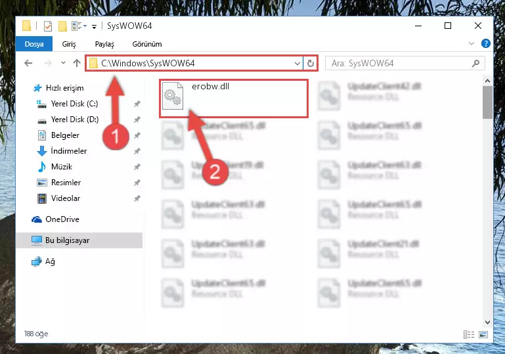505x354 pixels.
Task: Maximize the SysWOW64 window
Action: pyautogui.click(x=448, y=26)
